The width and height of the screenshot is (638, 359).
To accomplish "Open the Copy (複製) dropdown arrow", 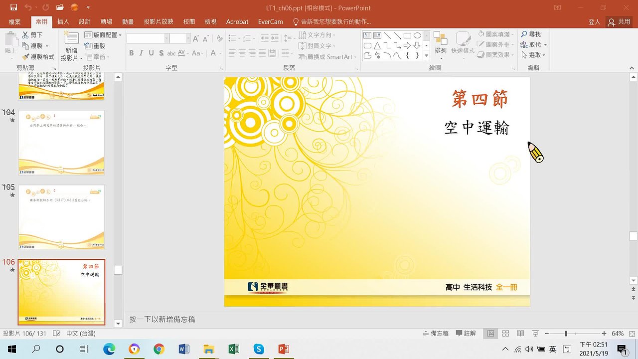I will (47, 46).
